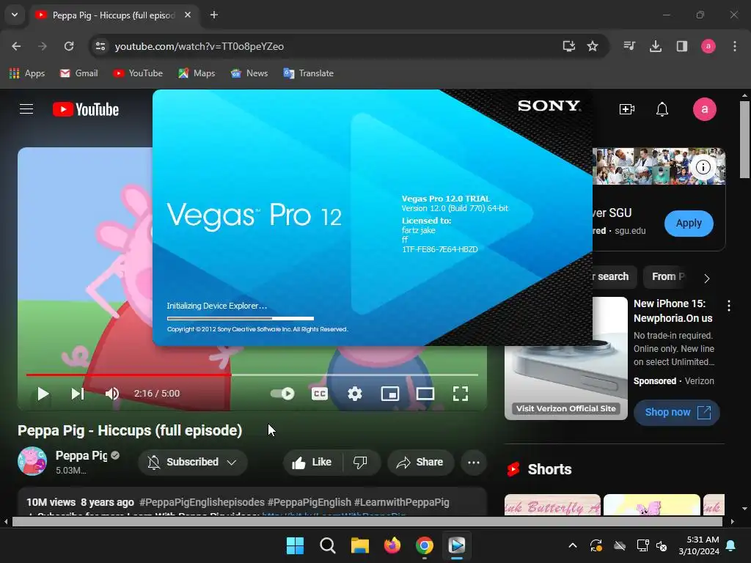Dislike the video with thumbs down

click(x=360, y=462)
